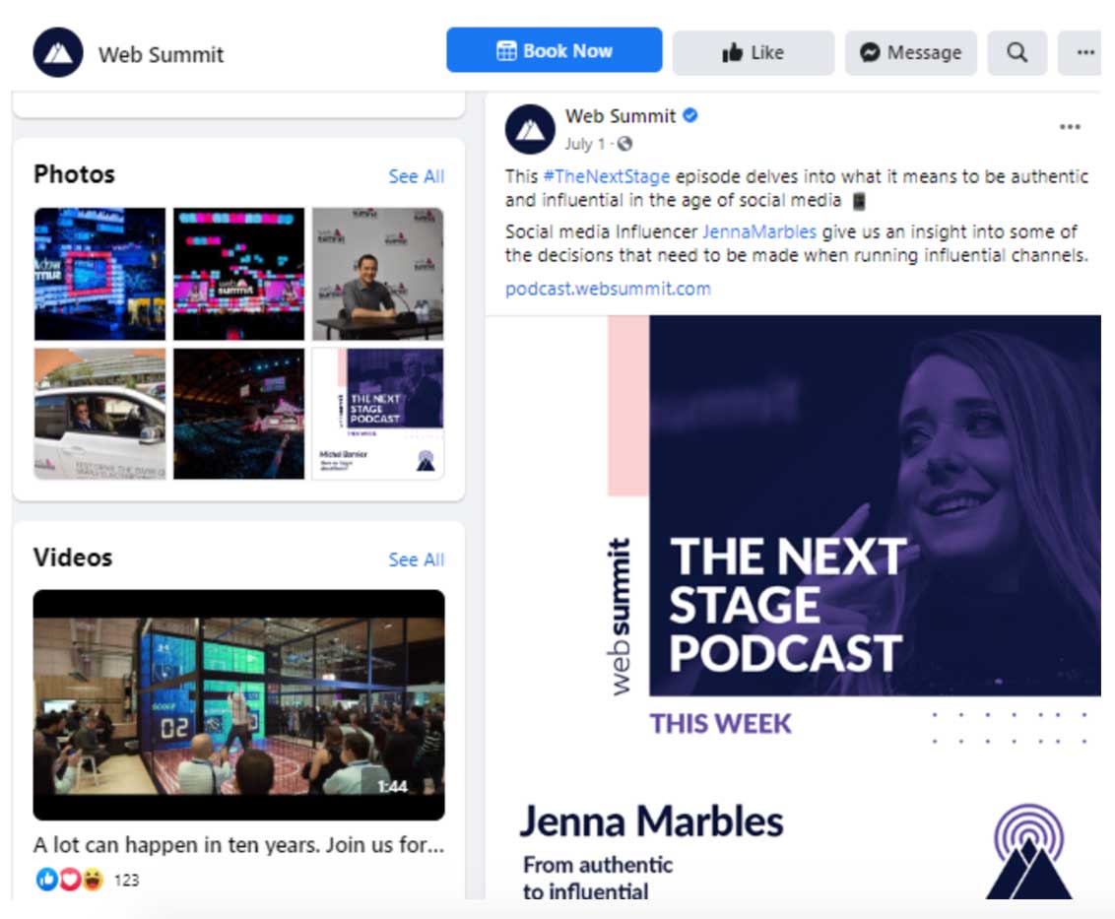Like the Web Summit page

[x=754, y=52]
